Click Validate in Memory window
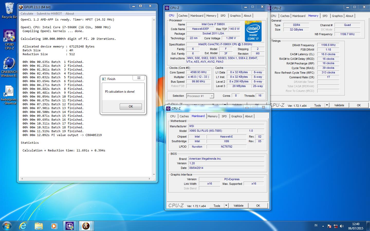The image size is (370, 231). point(339,105)
